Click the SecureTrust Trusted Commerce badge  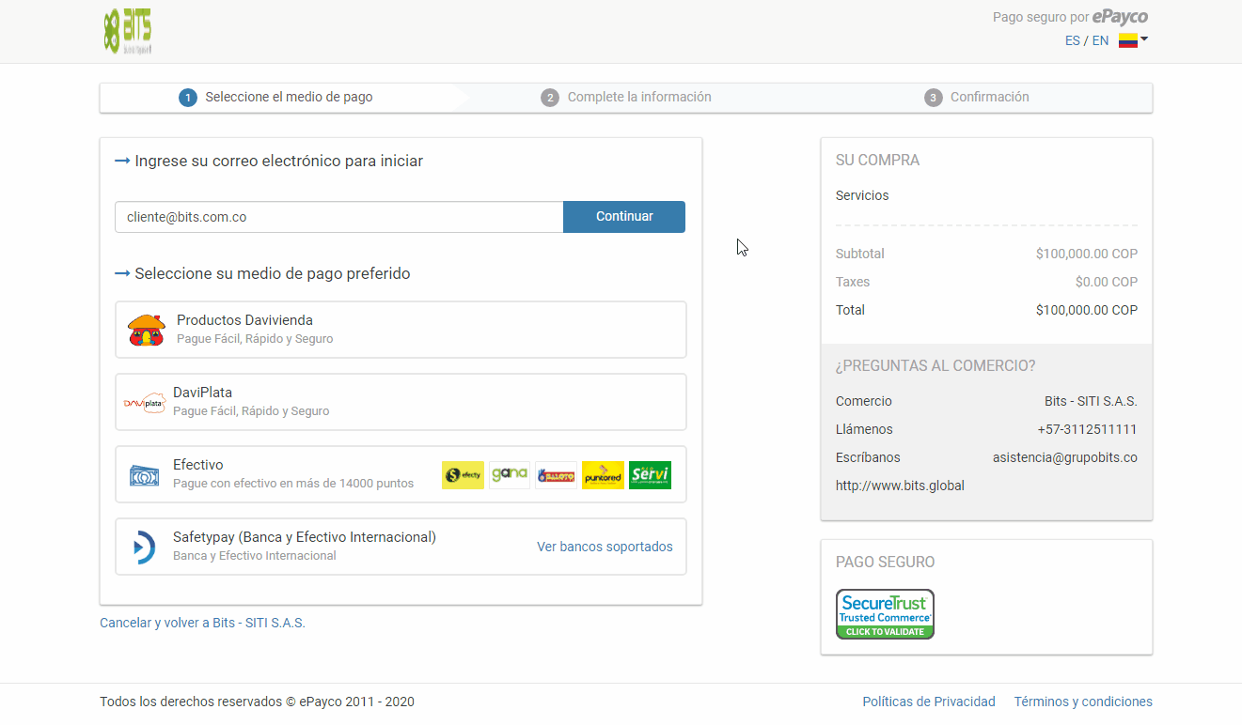885,614
